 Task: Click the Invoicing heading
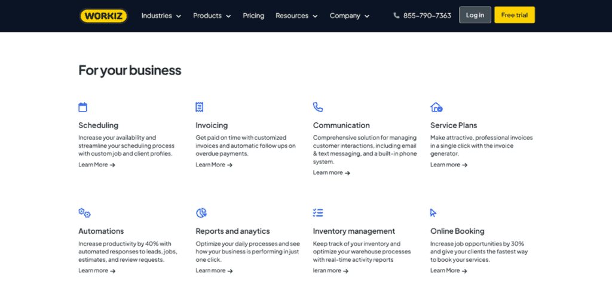coord(212,125)
